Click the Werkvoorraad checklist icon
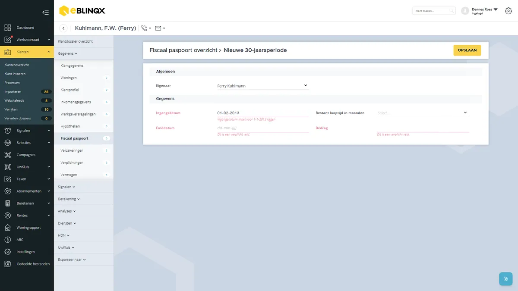 click(8, 40)
